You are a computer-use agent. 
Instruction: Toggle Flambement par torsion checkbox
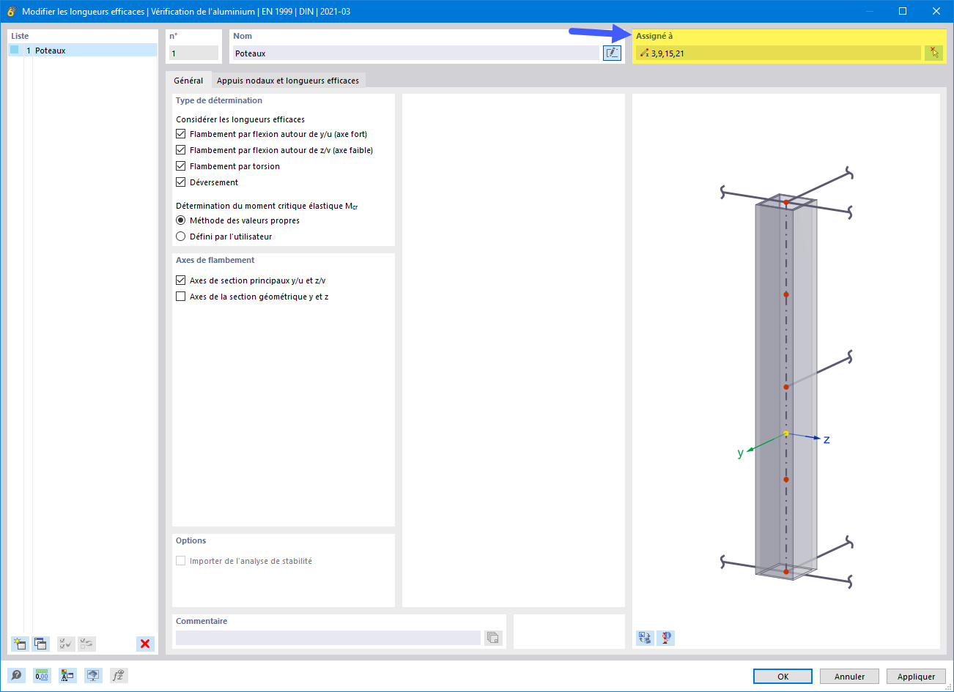[181, 166]
